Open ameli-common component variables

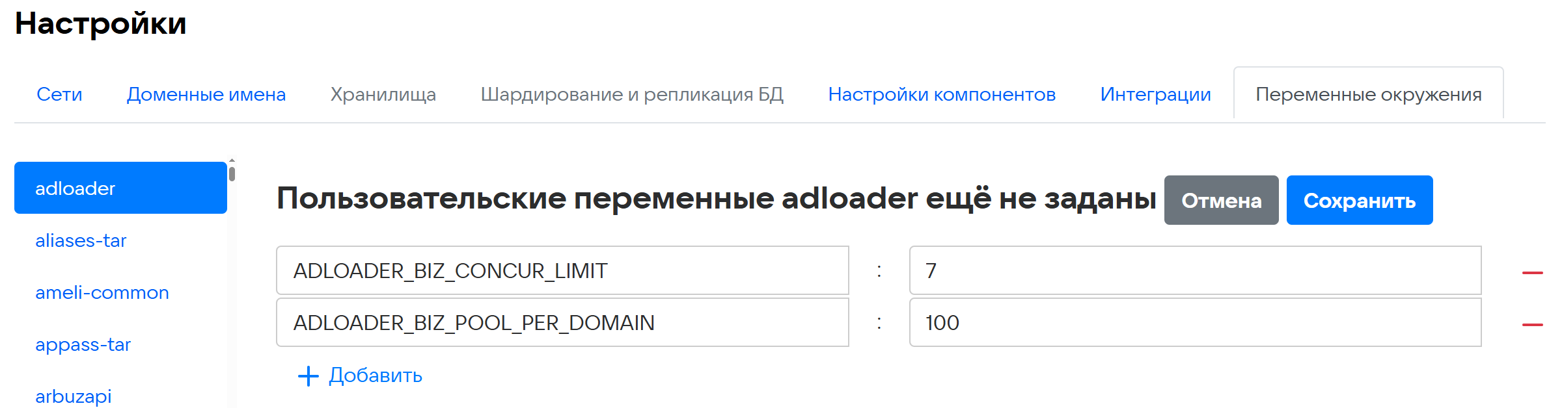click(x=102, y=292)
